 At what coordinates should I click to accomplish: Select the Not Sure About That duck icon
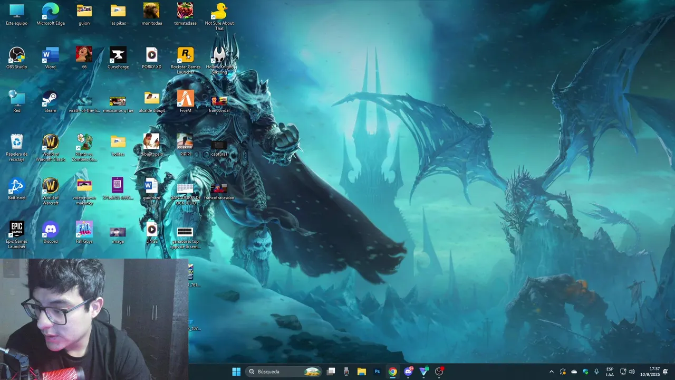[x=219, y=16]
